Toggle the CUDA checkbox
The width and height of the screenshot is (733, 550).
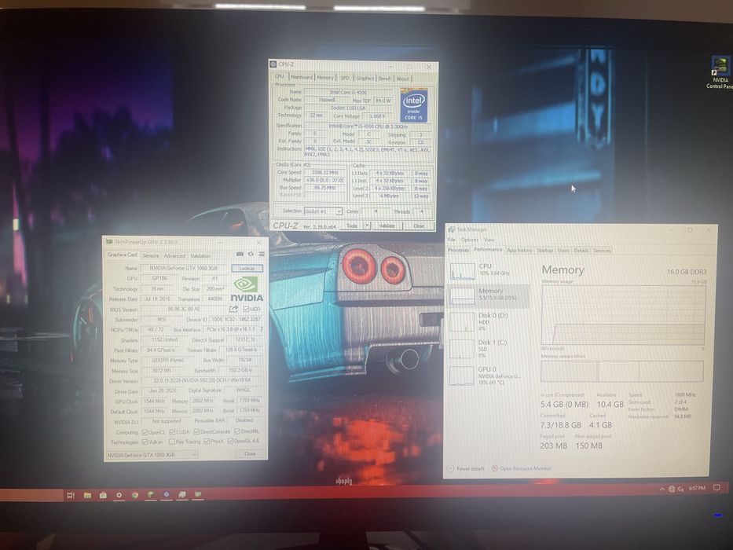(172, 431)
